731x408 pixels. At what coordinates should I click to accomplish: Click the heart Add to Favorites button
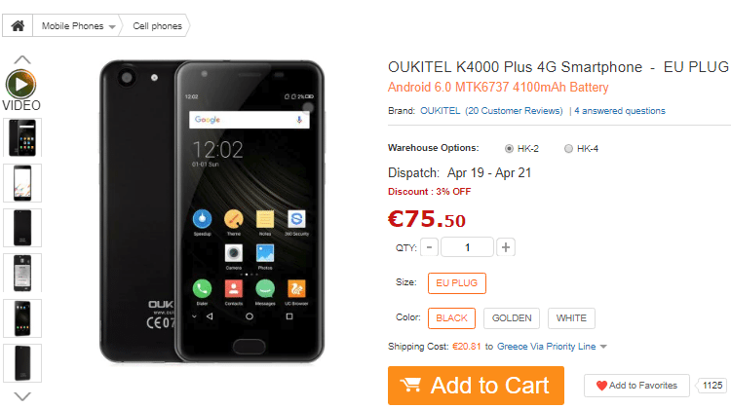(636, 386)
